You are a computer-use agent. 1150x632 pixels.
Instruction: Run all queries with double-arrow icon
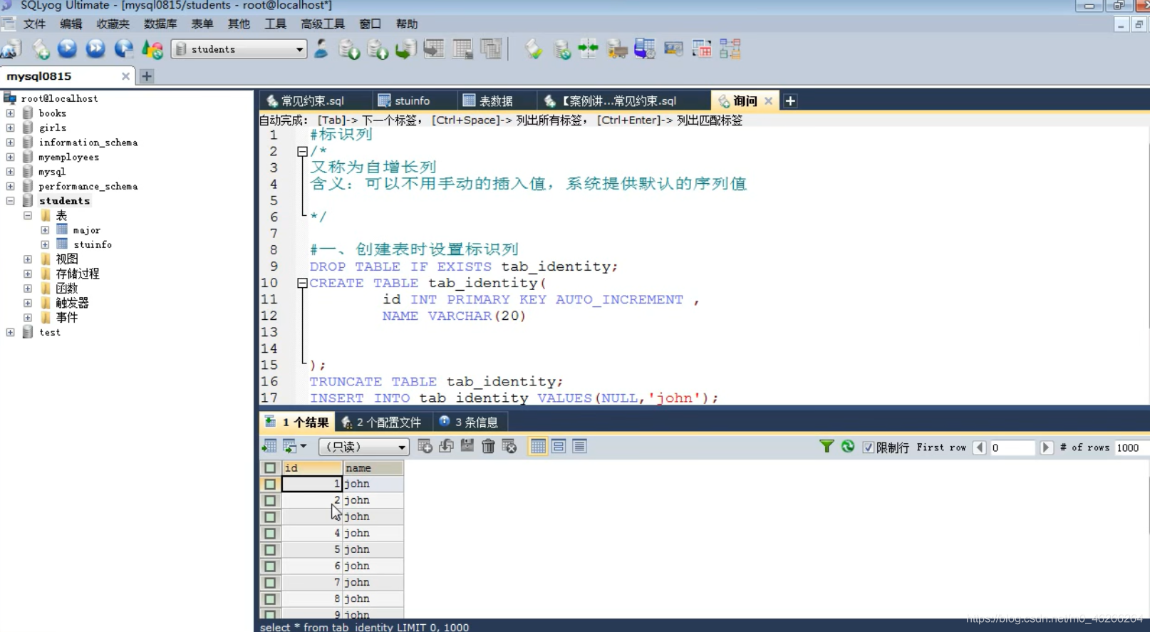pos(95,49)
